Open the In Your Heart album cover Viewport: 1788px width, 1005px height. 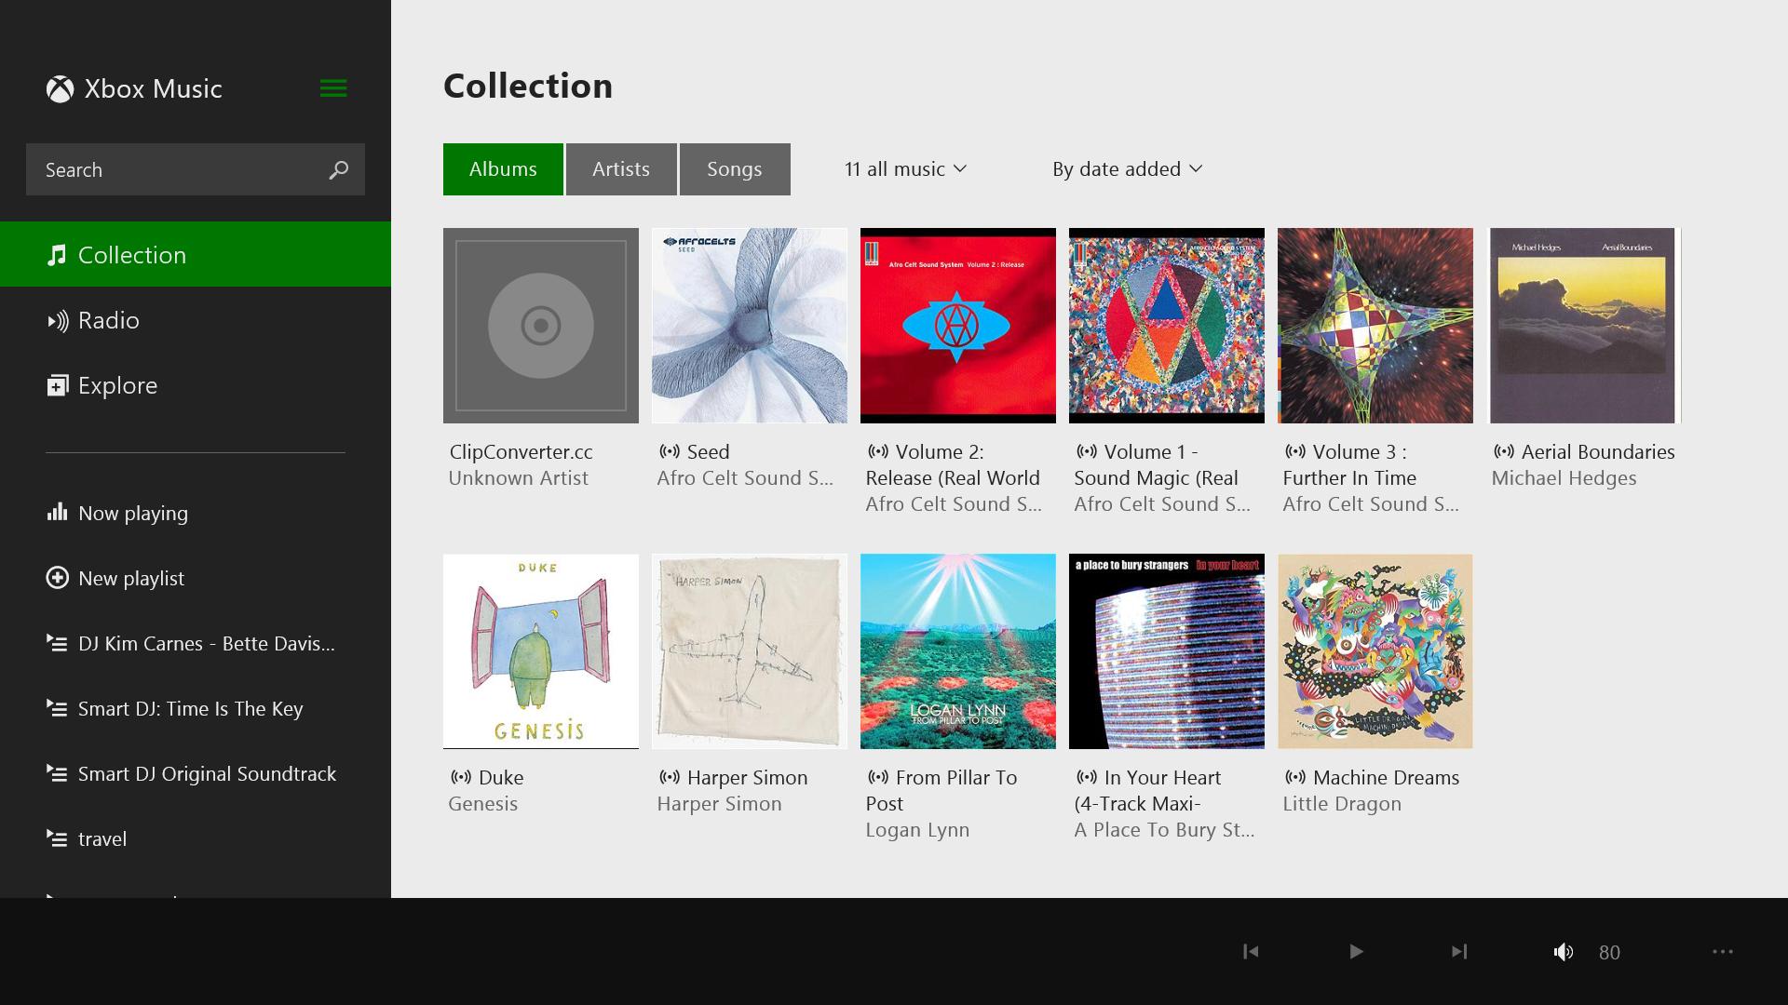[x=1167, y=651]
